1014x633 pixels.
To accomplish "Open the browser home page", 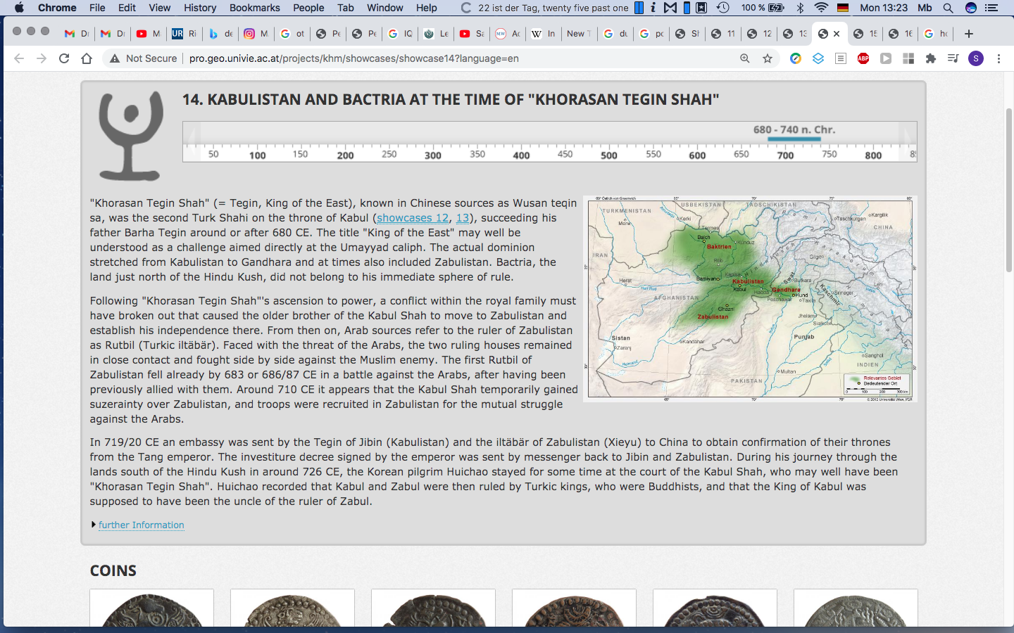I will 87,58.
